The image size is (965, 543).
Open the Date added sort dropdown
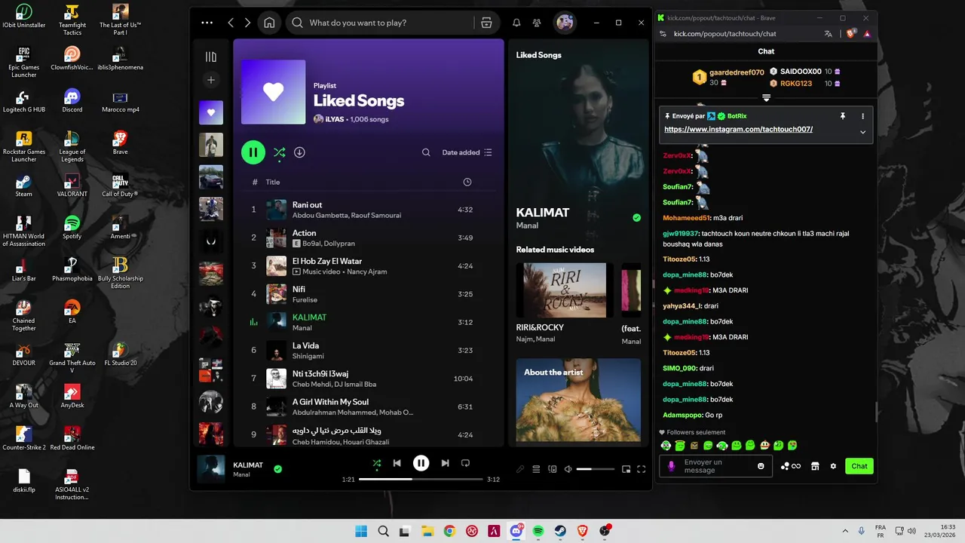467,152
